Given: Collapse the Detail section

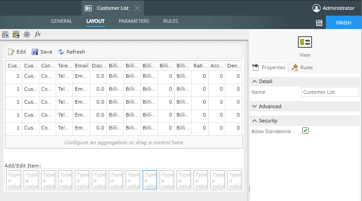Looking at the screenshot, I should (x=255, y=82).
